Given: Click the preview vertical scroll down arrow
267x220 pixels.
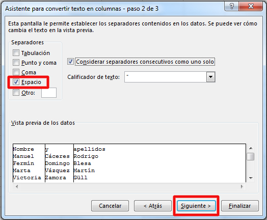Looking at the screenshot, I should click(251, 178).
